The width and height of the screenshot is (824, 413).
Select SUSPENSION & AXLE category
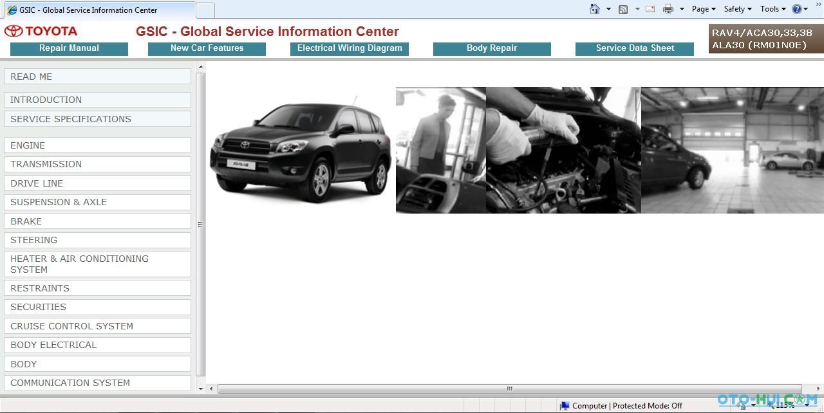97,202
